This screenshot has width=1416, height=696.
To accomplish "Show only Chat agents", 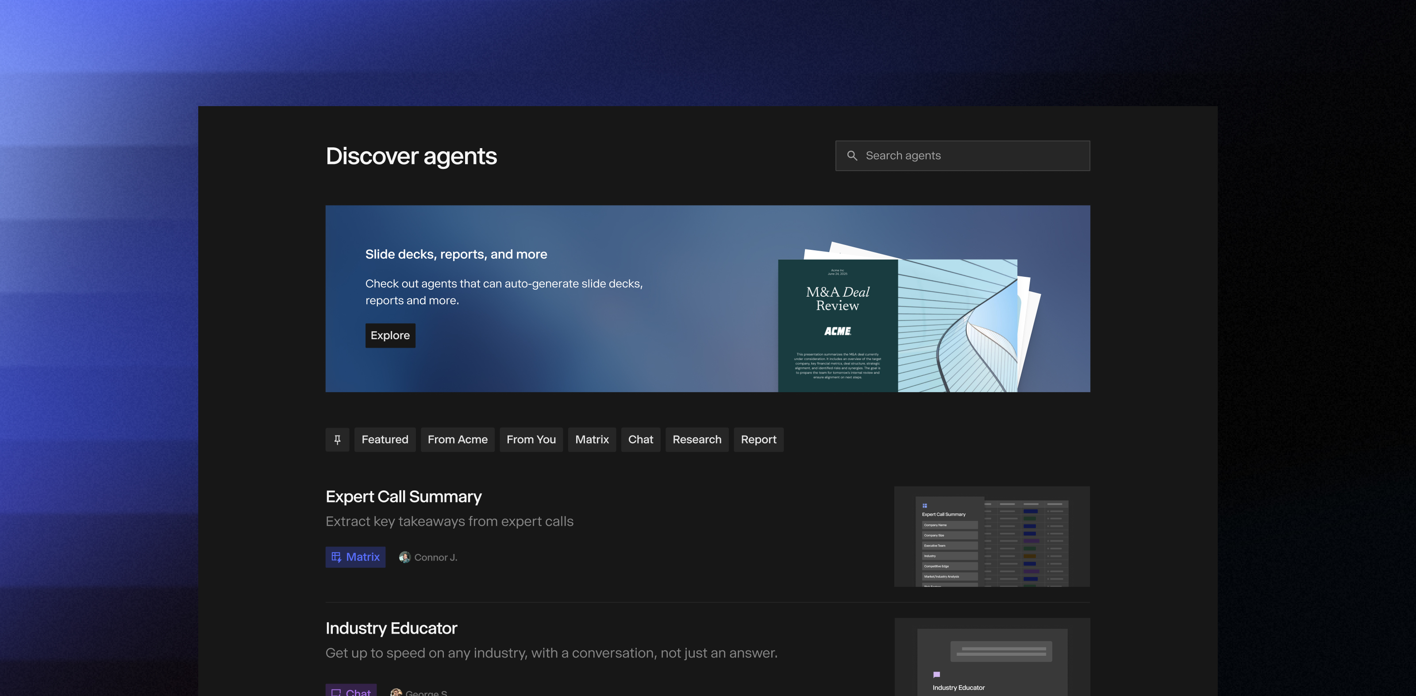I will (x=640, y=440).
